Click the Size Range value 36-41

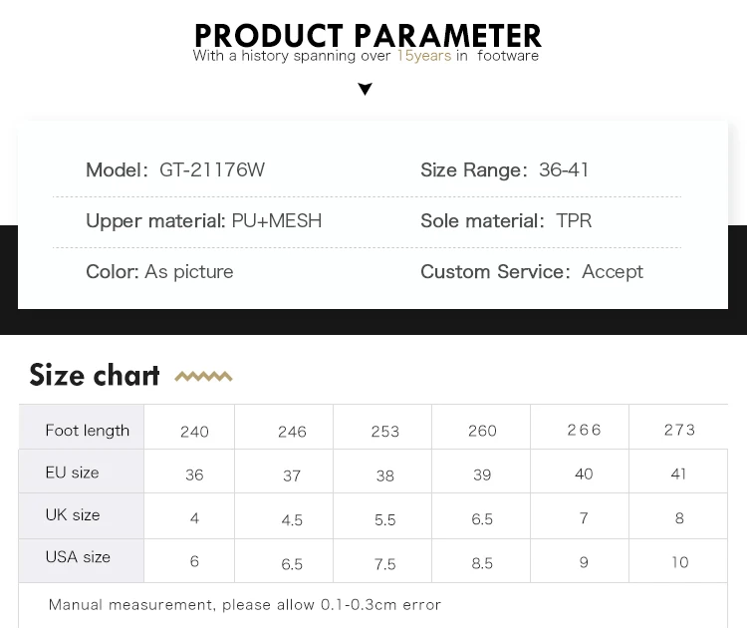click(564, 170)
